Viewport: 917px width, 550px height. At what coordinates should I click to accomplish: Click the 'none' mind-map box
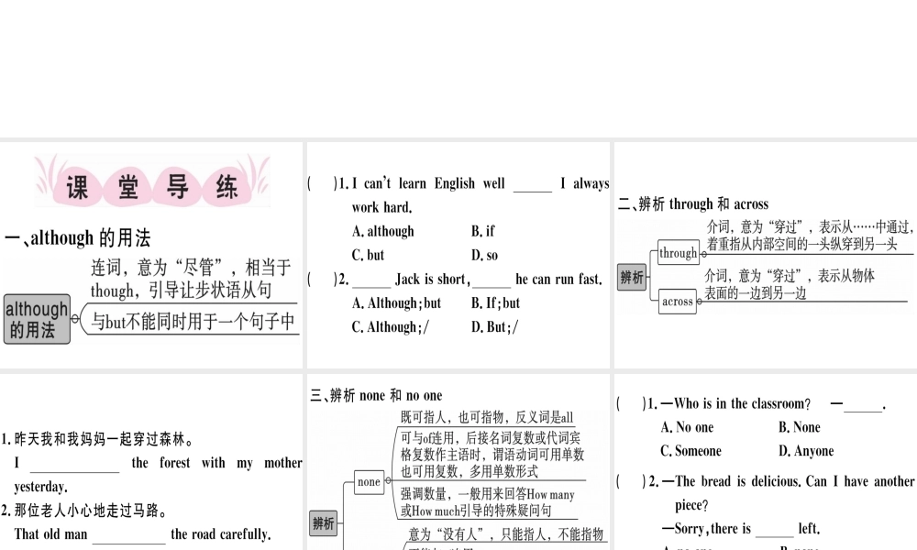(369, 481)
